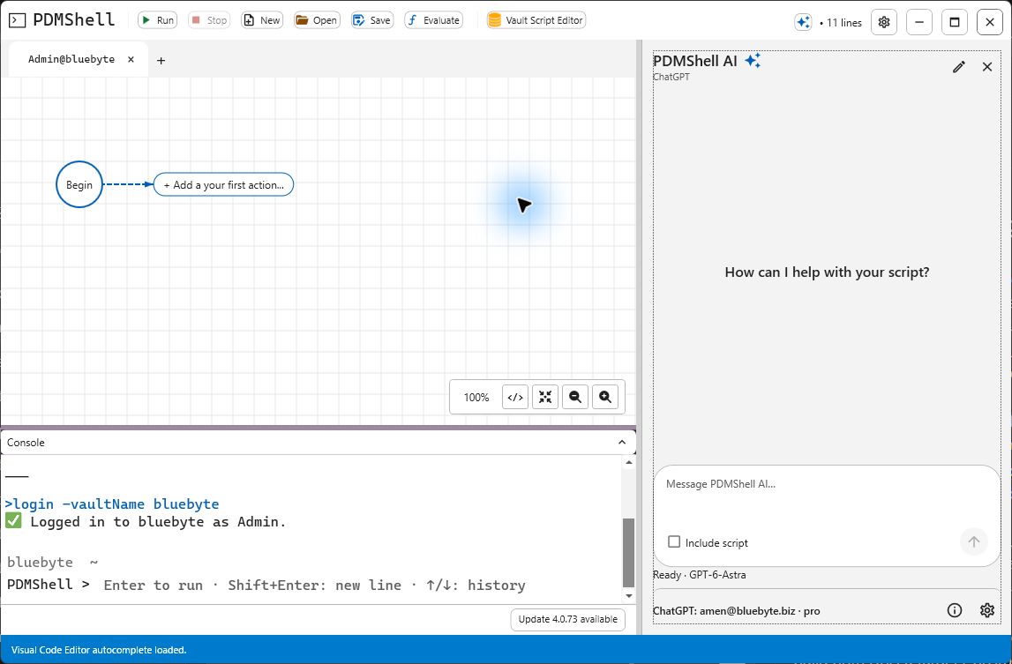Click the console scrollbar thumb
Image resolution: width=1012 pixels, height=664 pixels.
point(628,552)
